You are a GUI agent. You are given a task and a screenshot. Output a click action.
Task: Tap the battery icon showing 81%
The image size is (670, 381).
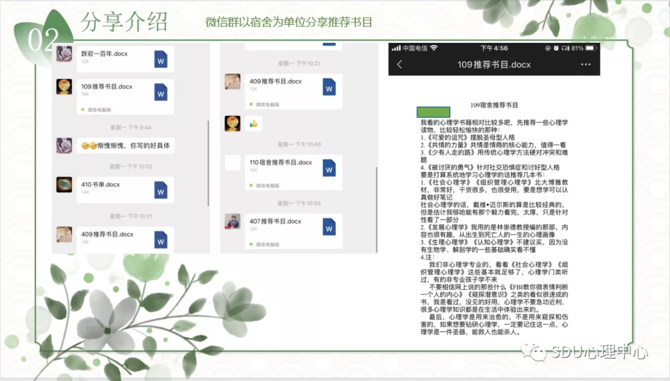pos(591,48)
